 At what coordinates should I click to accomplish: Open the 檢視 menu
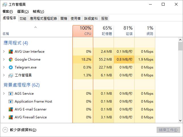click(x=38, y=12)
